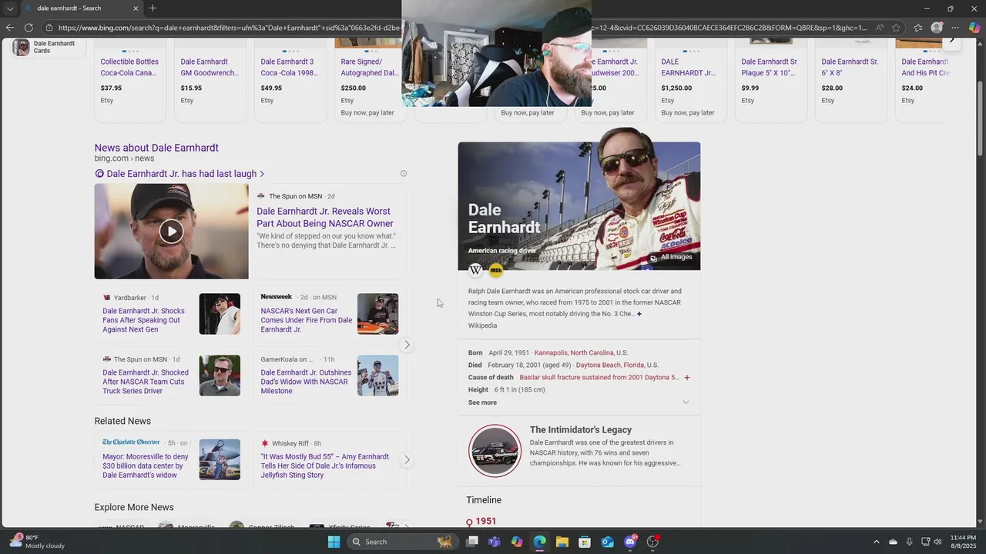This screenshot has width=986, height=554.
Task: Go back using the browser back arrow
Action: tap(9, 28)
